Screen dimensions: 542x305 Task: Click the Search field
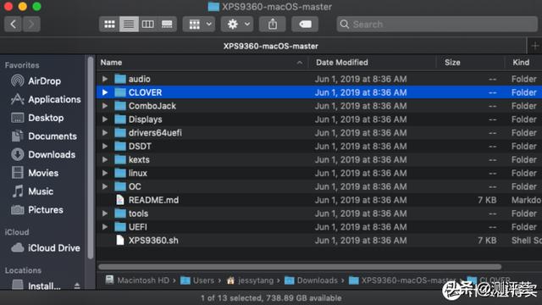437,25
